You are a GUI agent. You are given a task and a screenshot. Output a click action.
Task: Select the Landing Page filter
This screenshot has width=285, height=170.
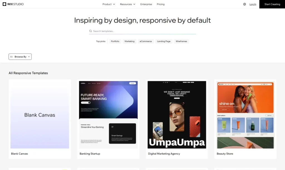tap(164, 41)
